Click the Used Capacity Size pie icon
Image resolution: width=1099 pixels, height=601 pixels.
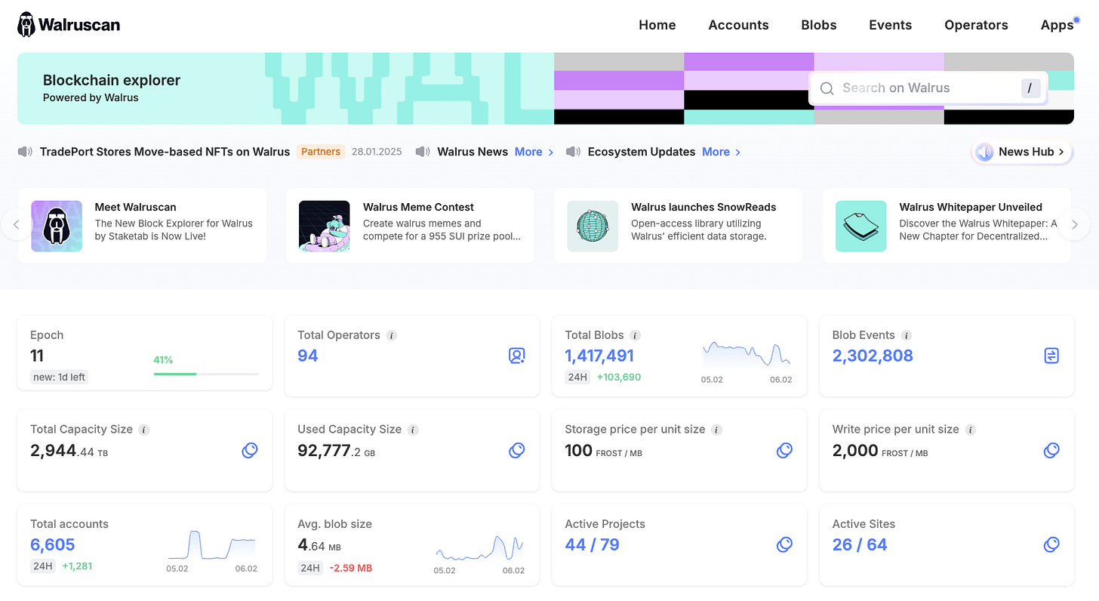[x=517, y=451]
